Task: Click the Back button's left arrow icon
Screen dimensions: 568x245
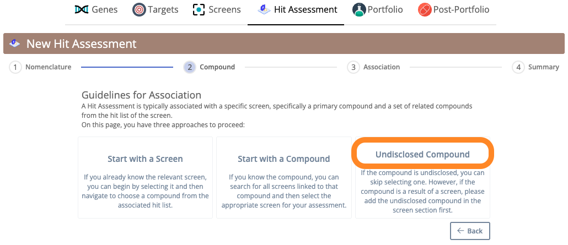Action: pos(461,231)
